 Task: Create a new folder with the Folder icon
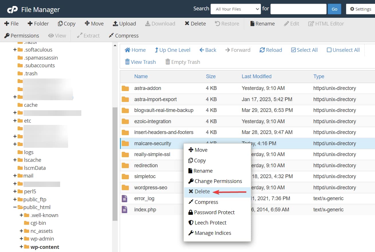(38, 23)
